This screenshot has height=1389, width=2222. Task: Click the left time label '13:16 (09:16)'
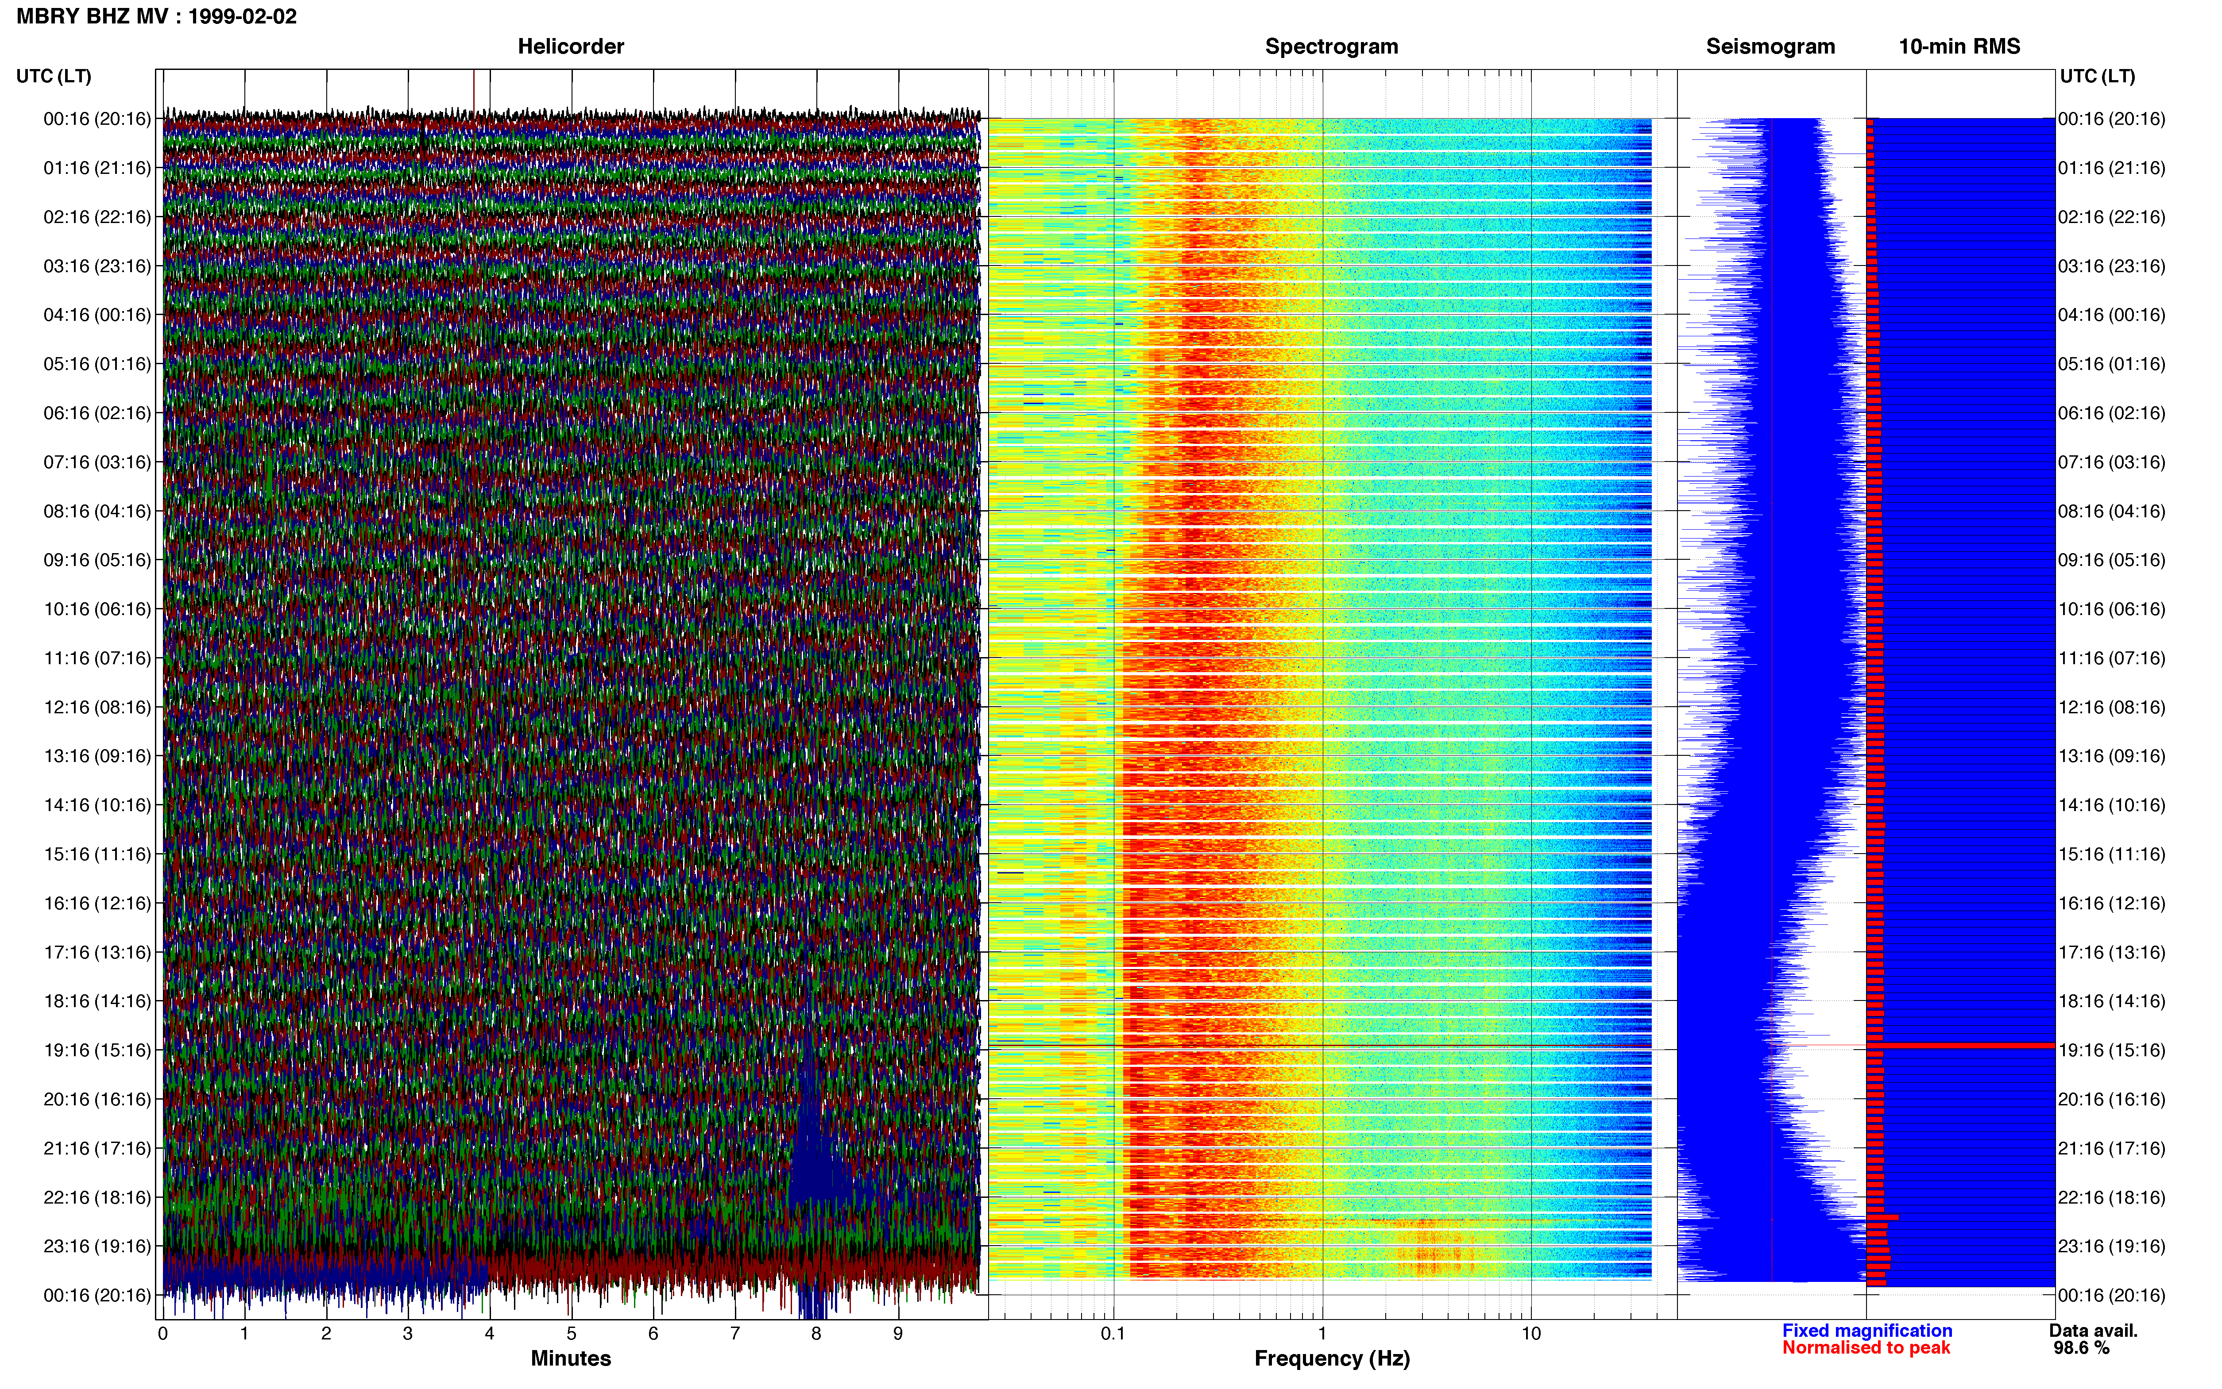(97, 756)
